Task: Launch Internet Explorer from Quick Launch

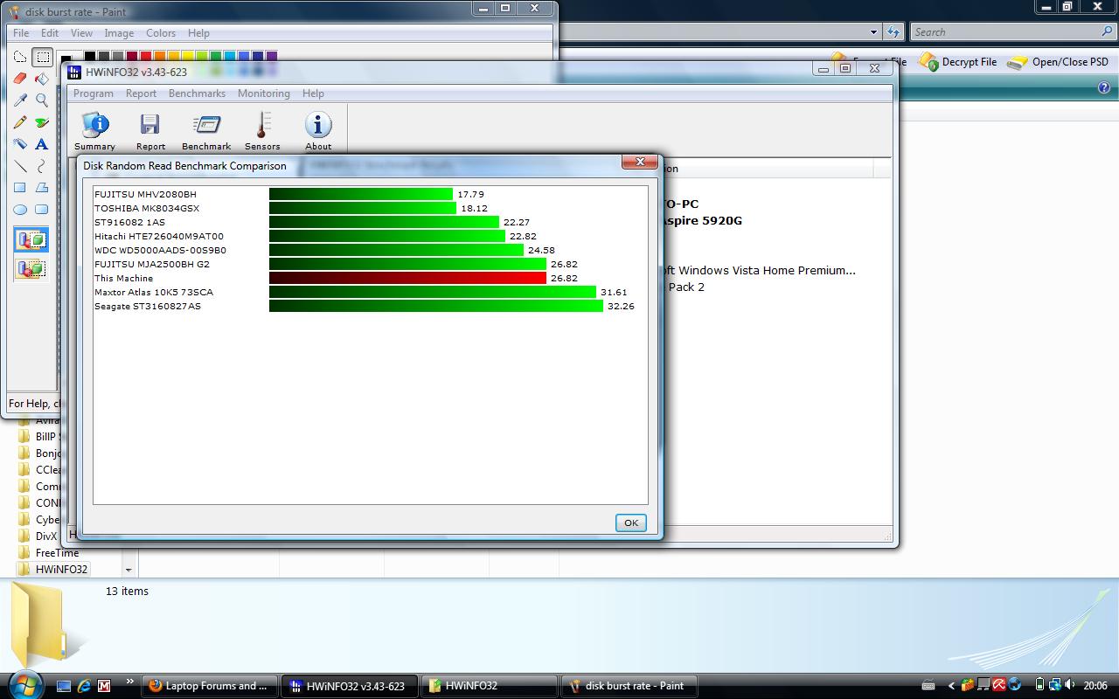Action: [84, 686]
